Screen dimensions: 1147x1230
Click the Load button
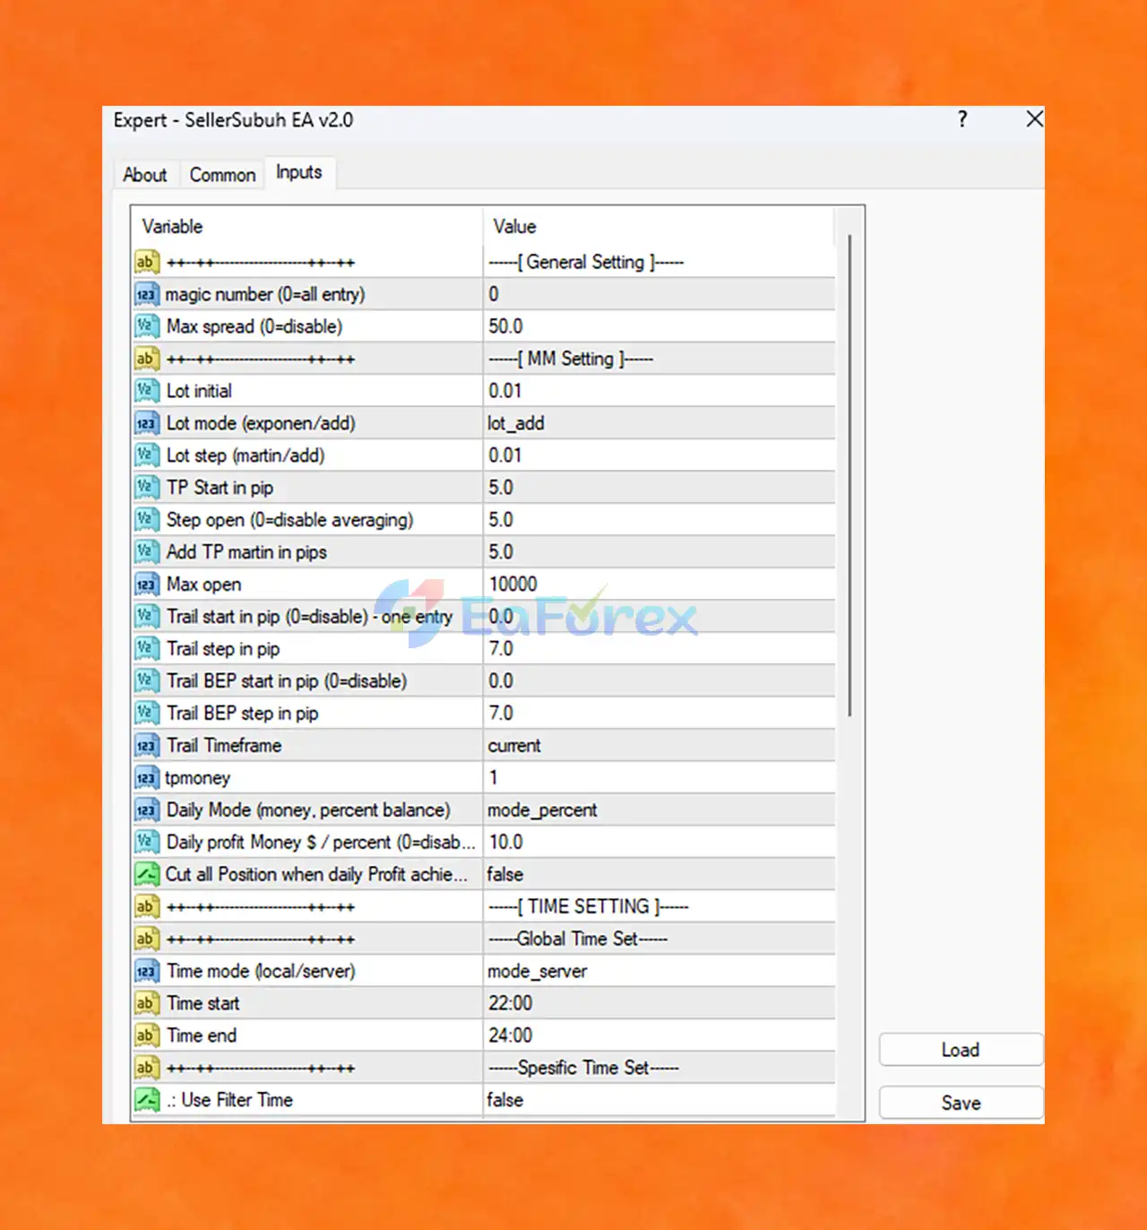961,1050
